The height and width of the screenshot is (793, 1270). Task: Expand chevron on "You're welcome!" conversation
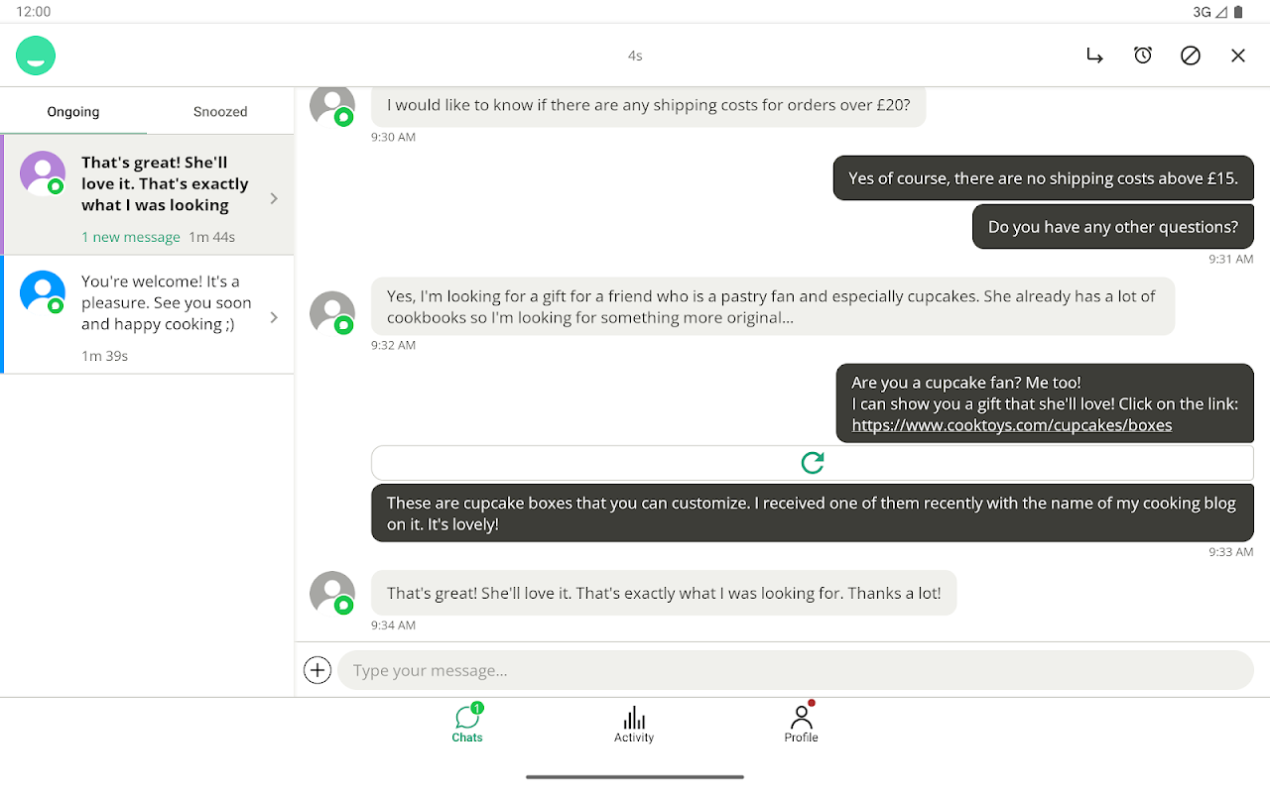(275, 317)
